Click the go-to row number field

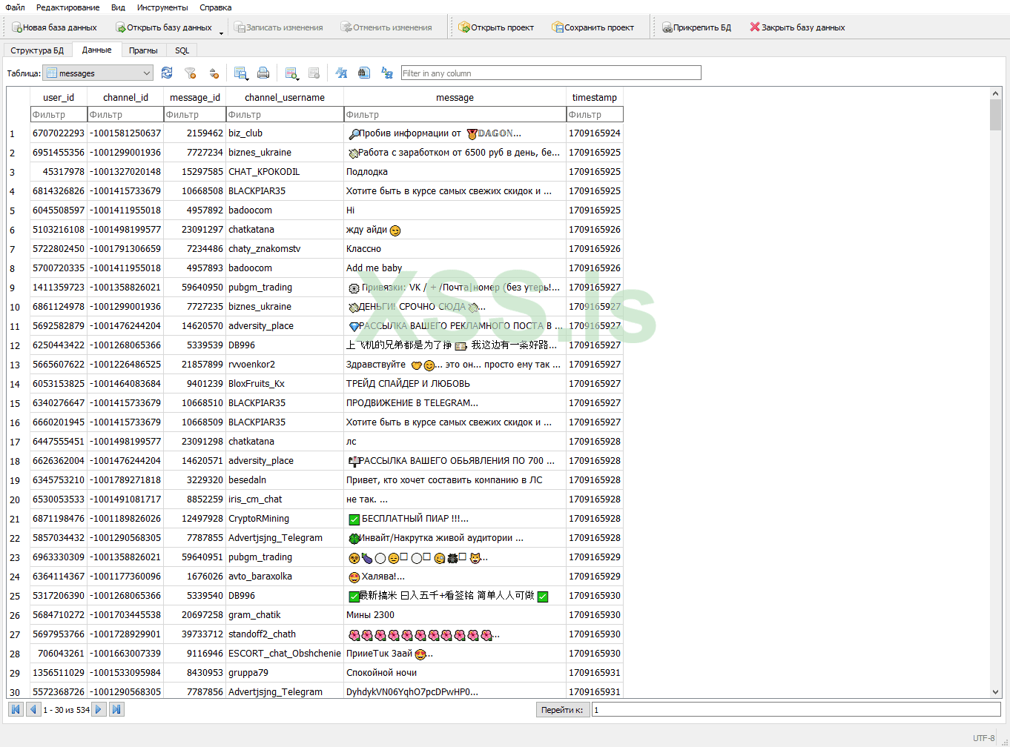(796, 710)
